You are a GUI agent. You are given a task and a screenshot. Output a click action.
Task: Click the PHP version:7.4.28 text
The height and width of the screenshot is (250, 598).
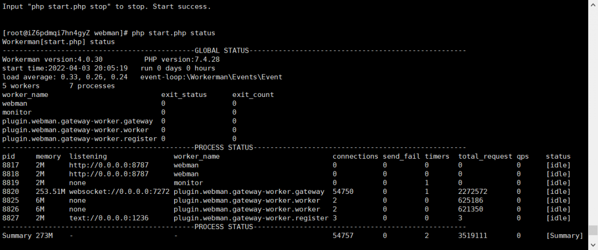pos(182,59)
